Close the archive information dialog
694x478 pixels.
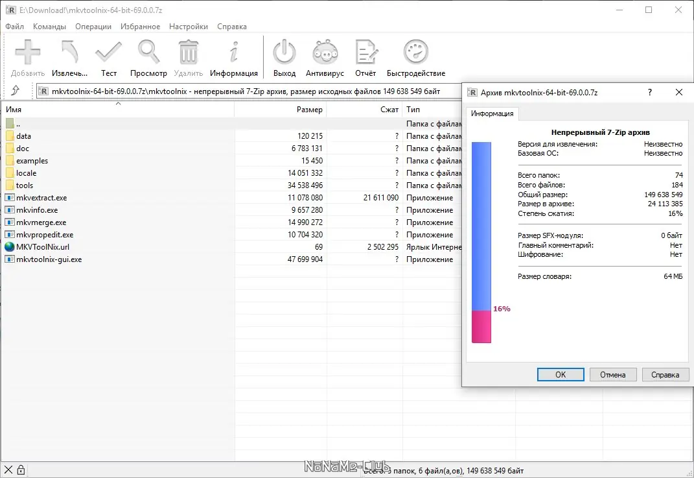point(679,92)
